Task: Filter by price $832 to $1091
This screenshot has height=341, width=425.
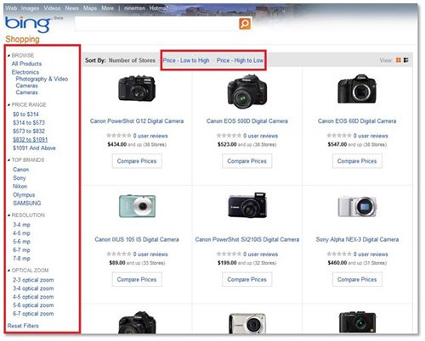Action: click(x=31, y=140)
